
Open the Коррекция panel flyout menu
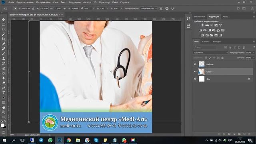[254, 17]
